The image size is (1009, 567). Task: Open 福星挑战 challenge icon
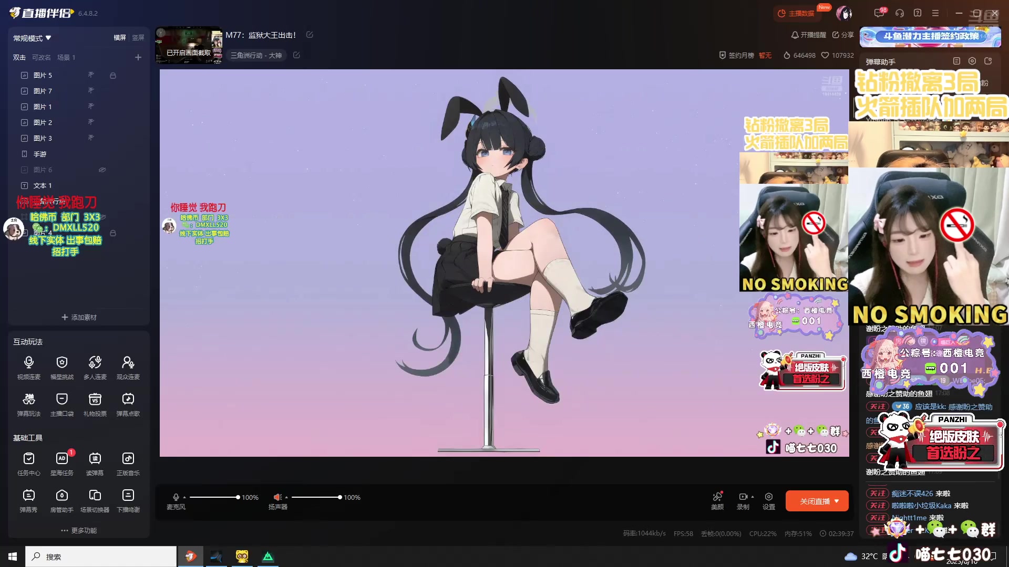[62, 367]
